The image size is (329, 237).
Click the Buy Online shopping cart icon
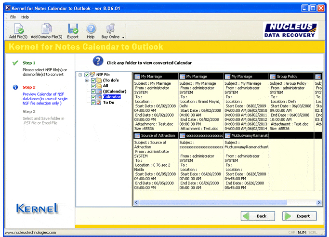tap(110, 29)
